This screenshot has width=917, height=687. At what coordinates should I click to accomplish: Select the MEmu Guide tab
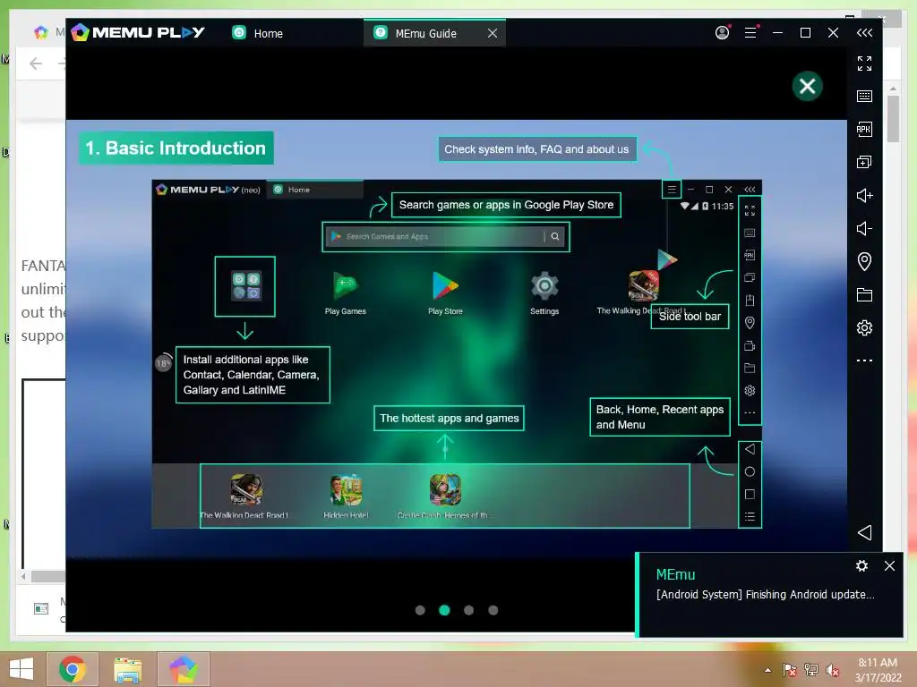425,33
